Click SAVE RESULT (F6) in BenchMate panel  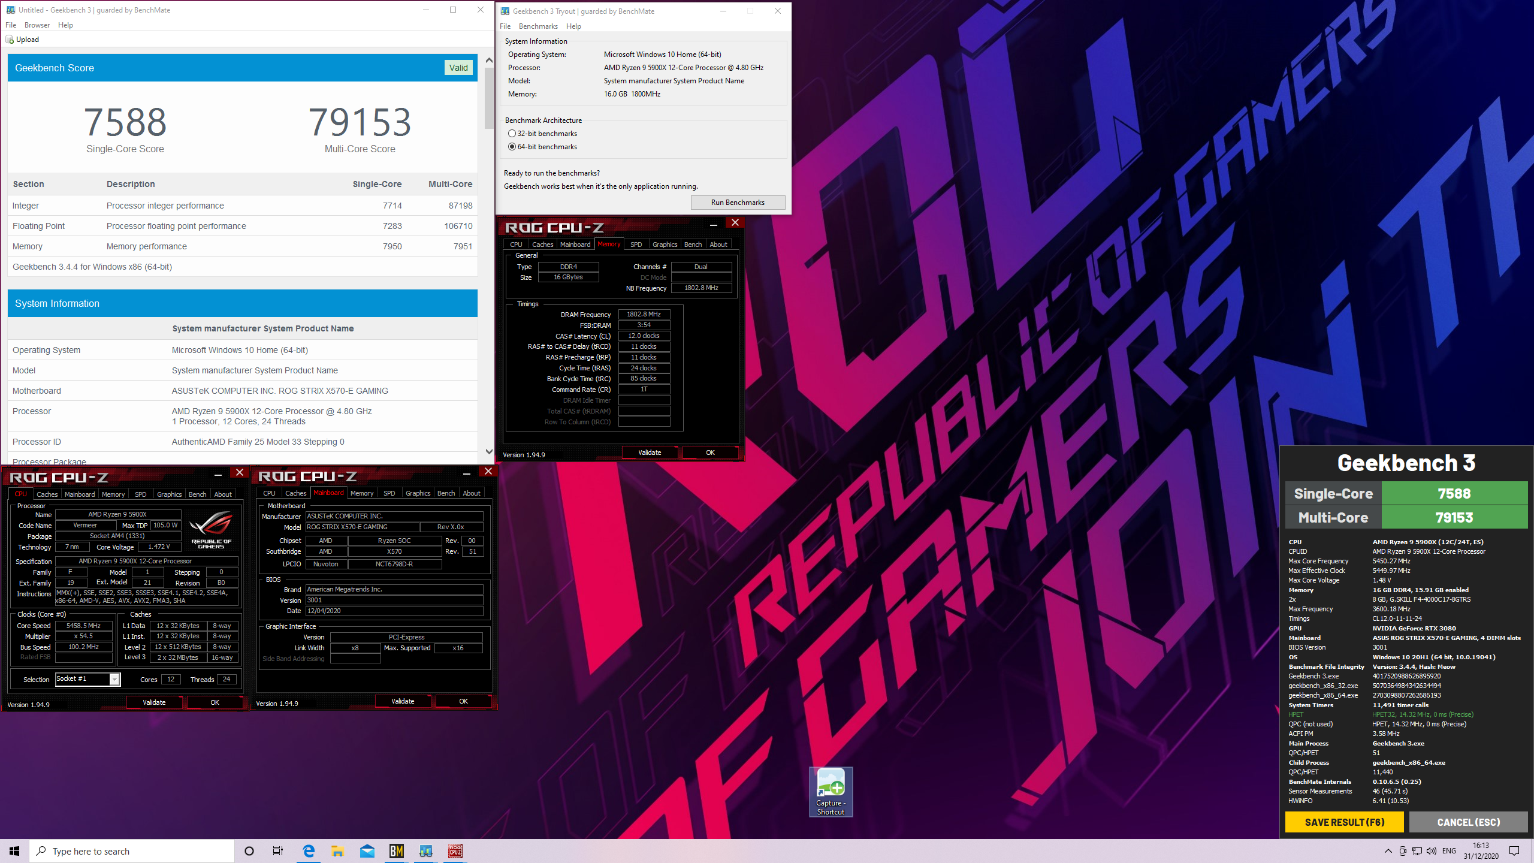pyautogui.click(x=1344, y=822)
